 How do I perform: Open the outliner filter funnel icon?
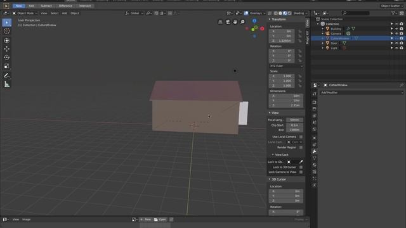pos(393,13)
